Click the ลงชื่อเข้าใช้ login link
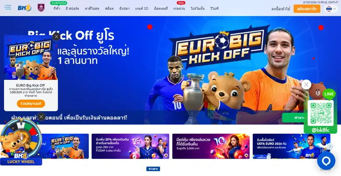This screenshot has width=341, height=176. 281,9
